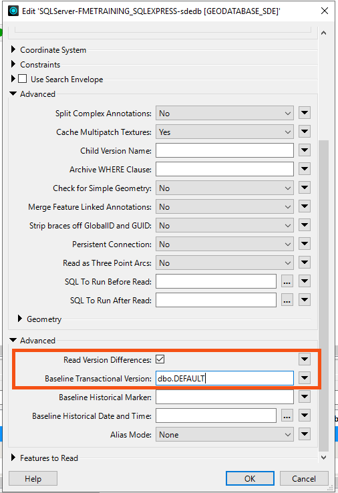Screen dimensions: 338x493
Task: Uncheck Read Version Differences checkbox
Action: point(160,359)
